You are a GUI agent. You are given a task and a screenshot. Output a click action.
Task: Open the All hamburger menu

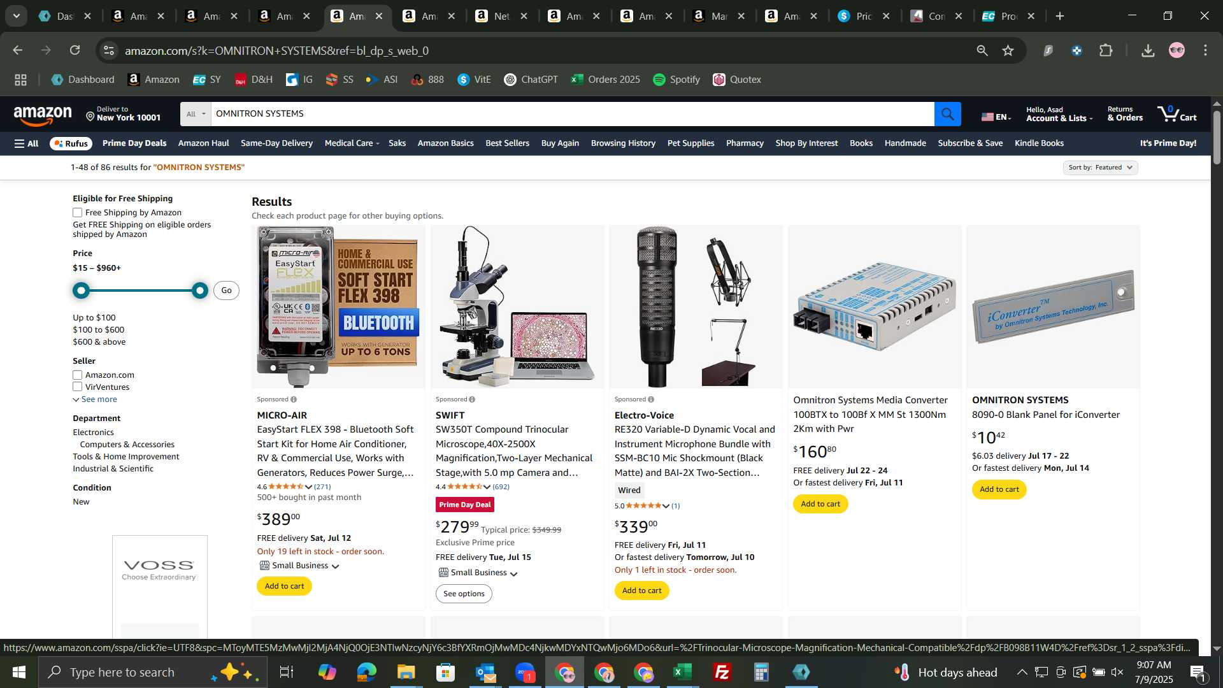point(26,143)
